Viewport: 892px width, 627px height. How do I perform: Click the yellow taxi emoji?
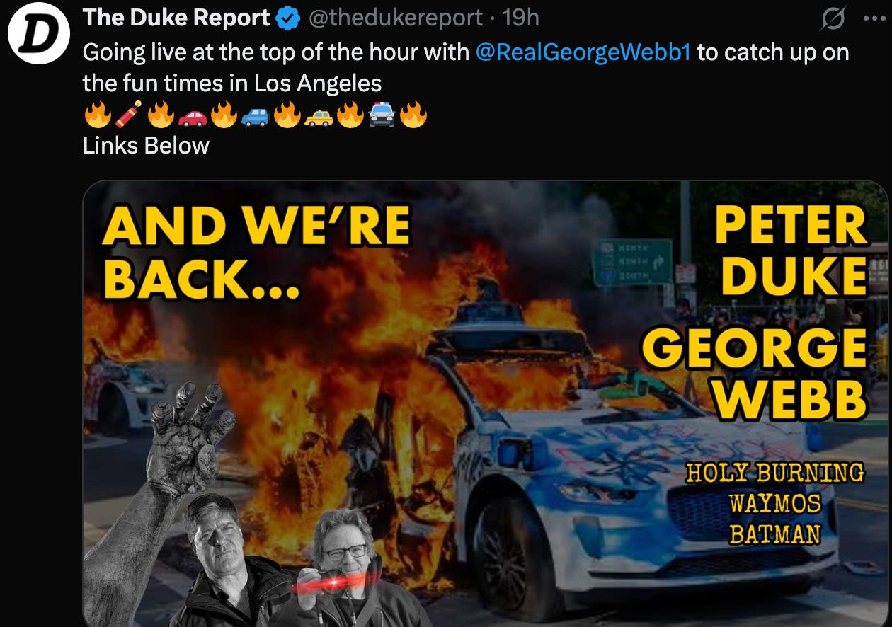click(x=318, y=115)
